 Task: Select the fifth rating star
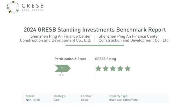coord(128,68)
